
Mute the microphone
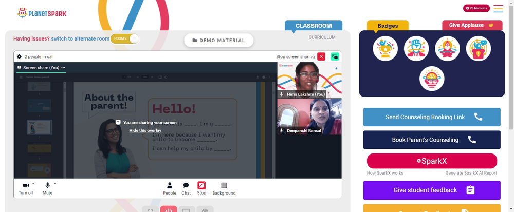[x=47, y=185]
